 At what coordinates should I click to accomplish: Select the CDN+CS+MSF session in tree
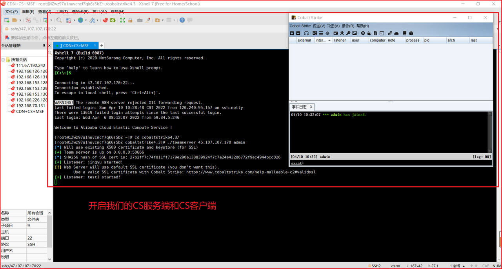click(30, 111)
